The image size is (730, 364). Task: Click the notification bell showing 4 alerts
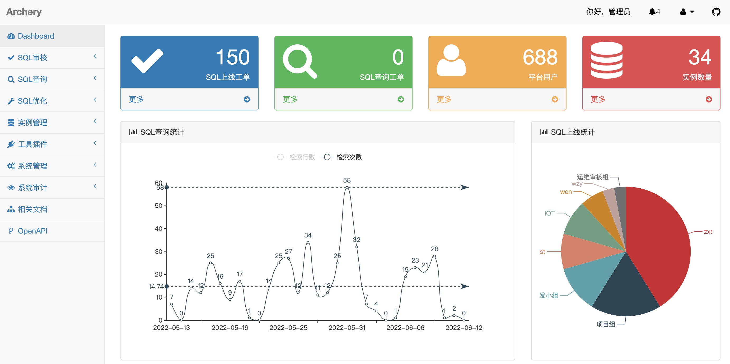tap(653, 12)
